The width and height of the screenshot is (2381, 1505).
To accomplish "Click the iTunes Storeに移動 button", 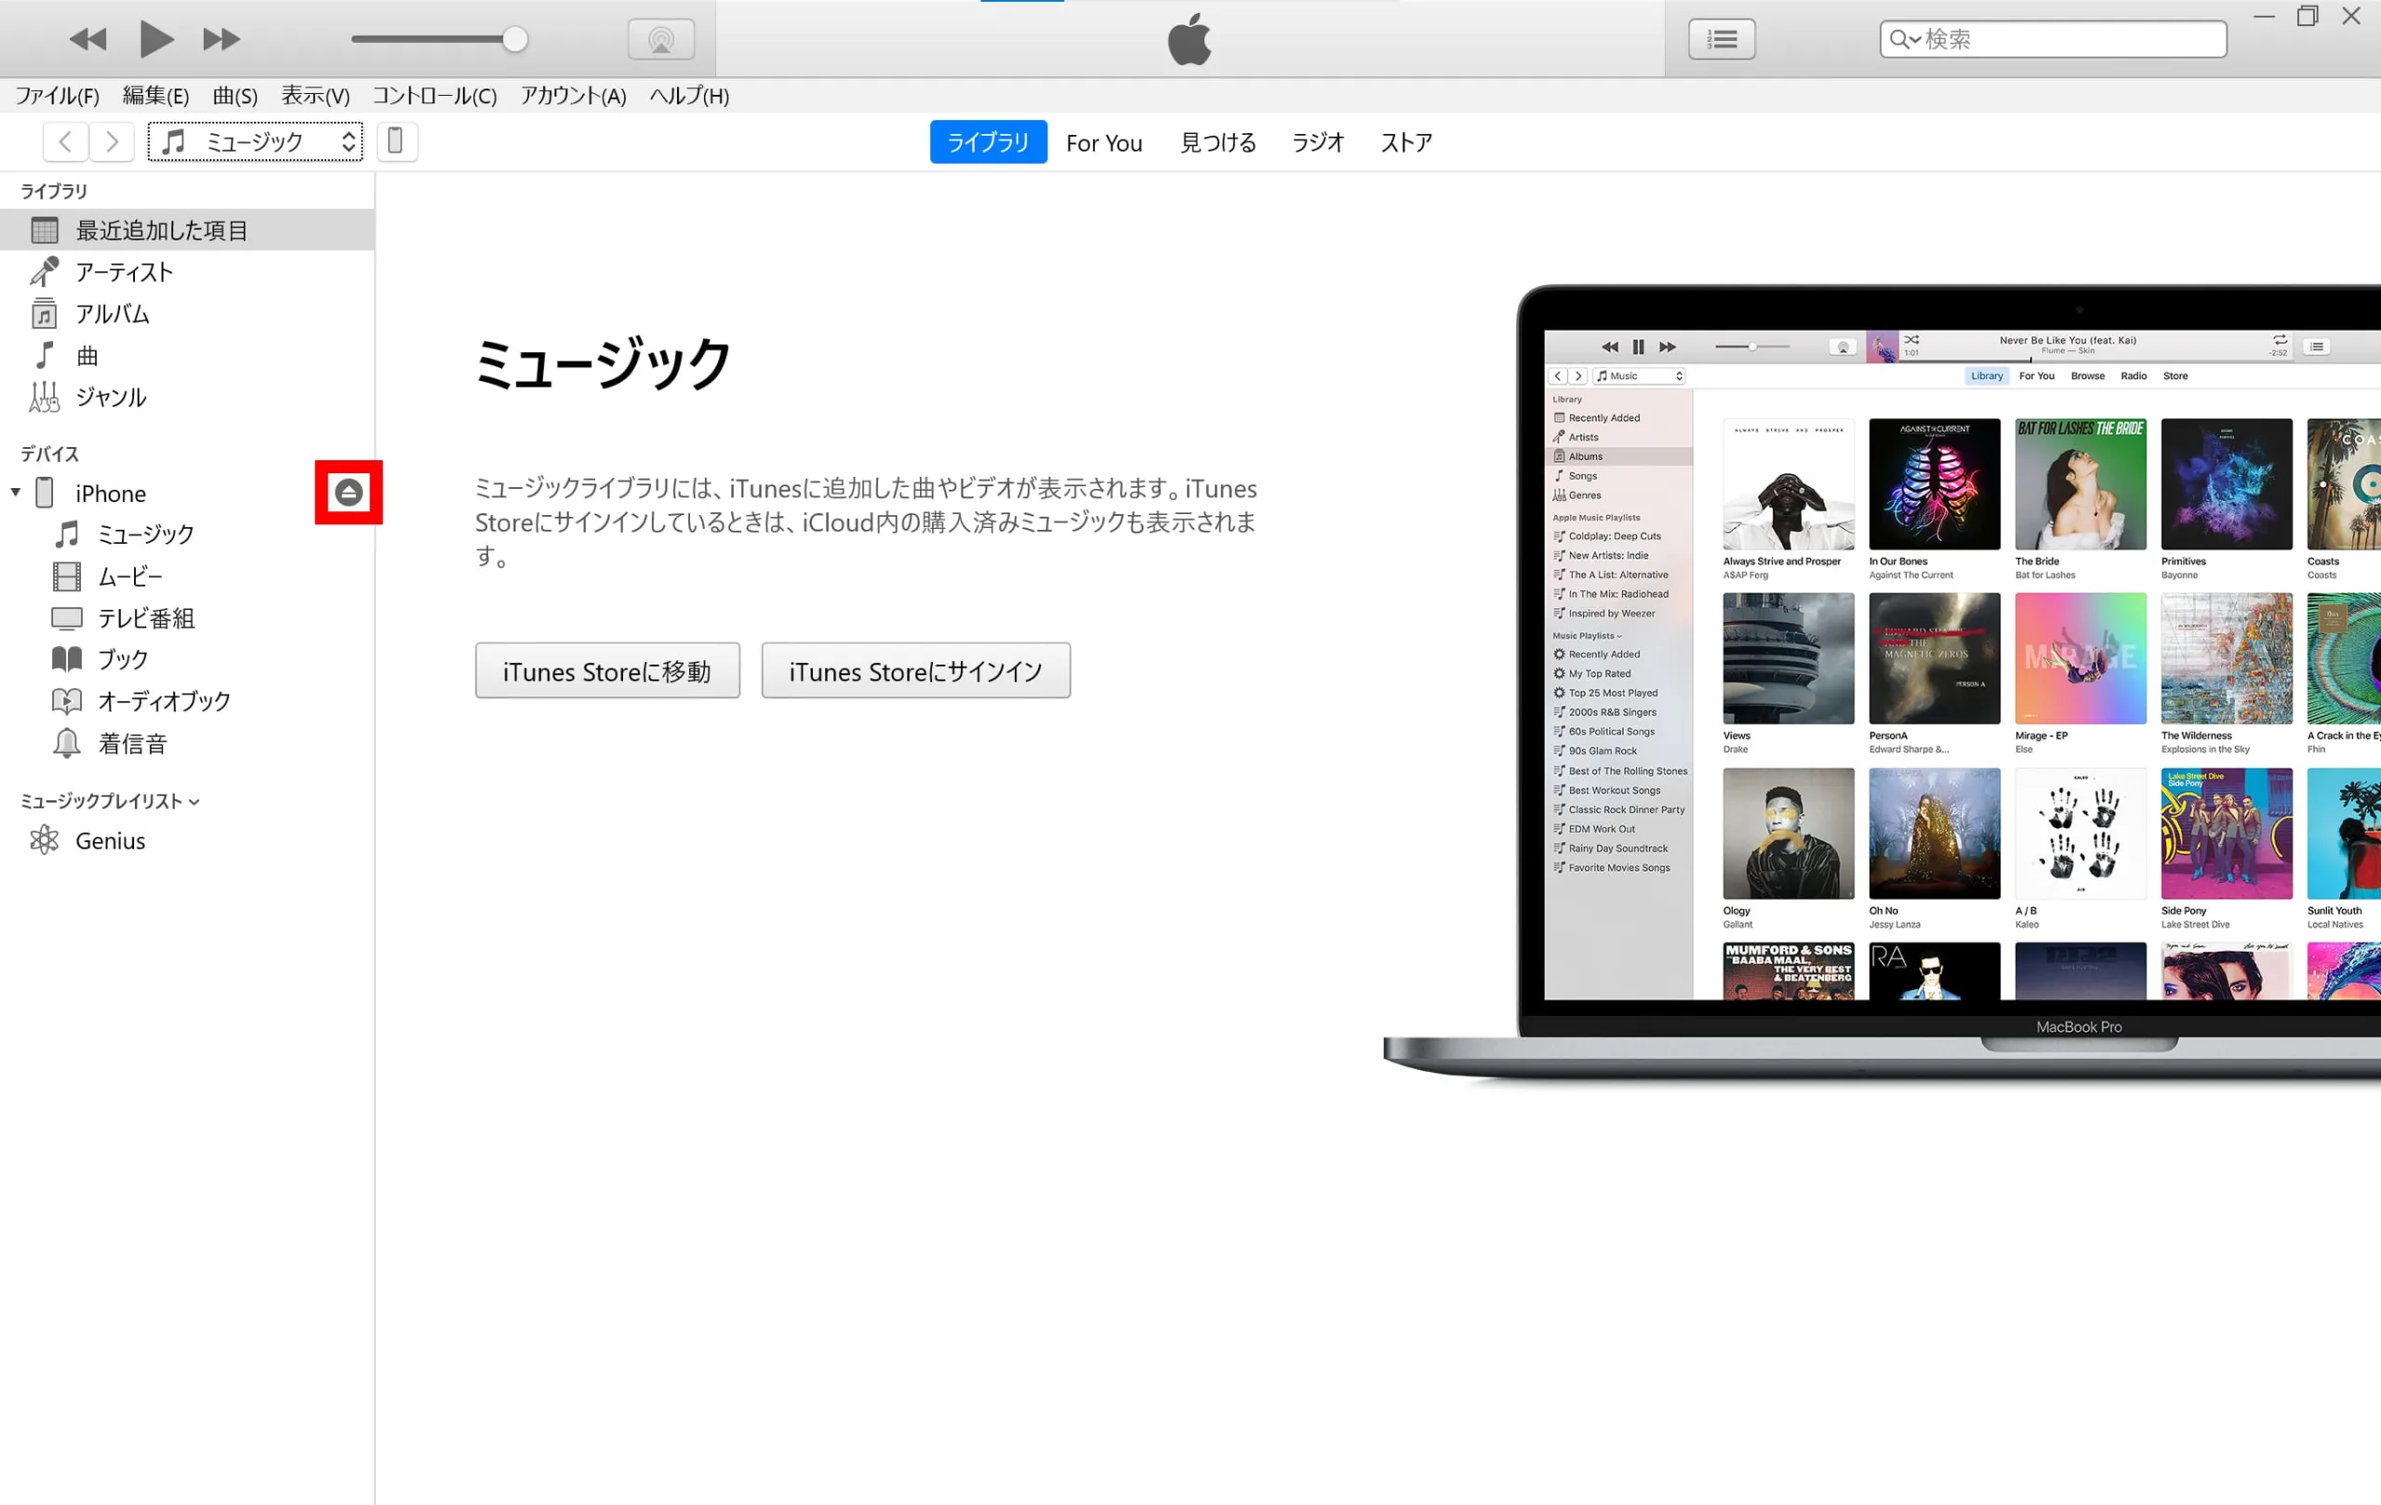I will click(607, 671).
